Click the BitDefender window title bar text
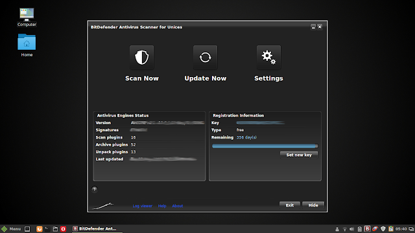Screen dimensions: 415x233 coord(136,27)
